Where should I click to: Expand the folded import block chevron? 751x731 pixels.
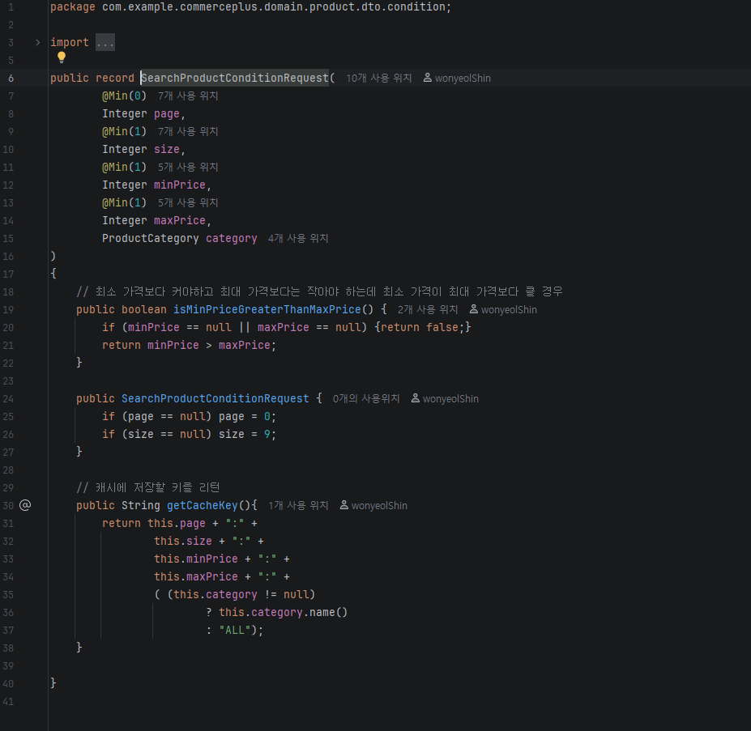point(37,43)
